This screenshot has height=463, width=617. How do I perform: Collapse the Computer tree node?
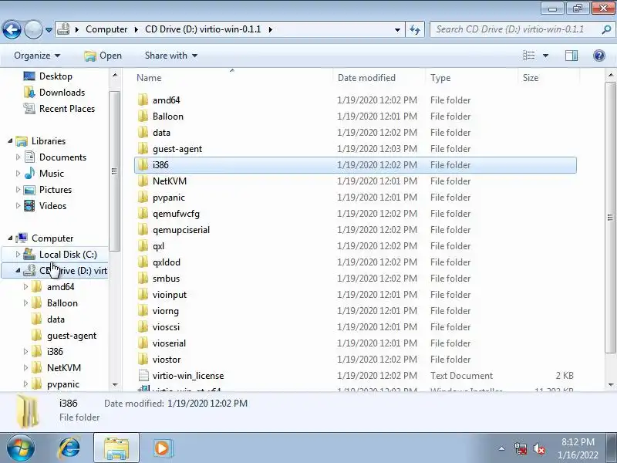pyautogui.click(x=10, y=238)
